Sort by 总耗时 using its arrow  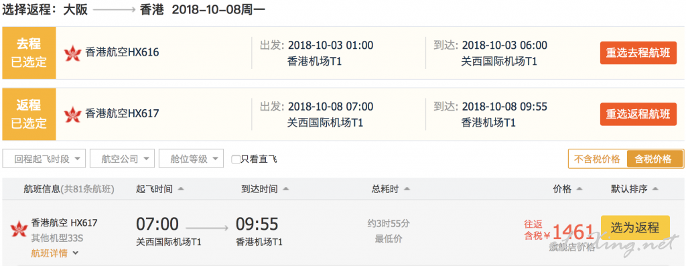407,189
